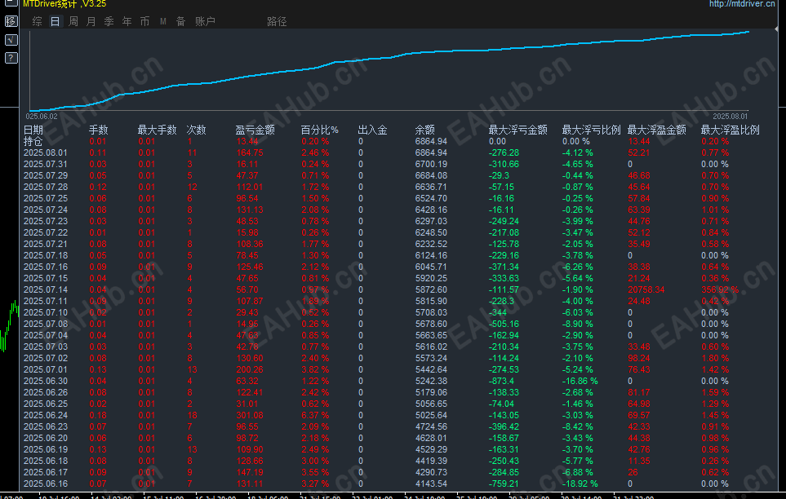786x499 pixels.
Task: Select the 2025.07.31 date row
Action: tap(45, 165)
